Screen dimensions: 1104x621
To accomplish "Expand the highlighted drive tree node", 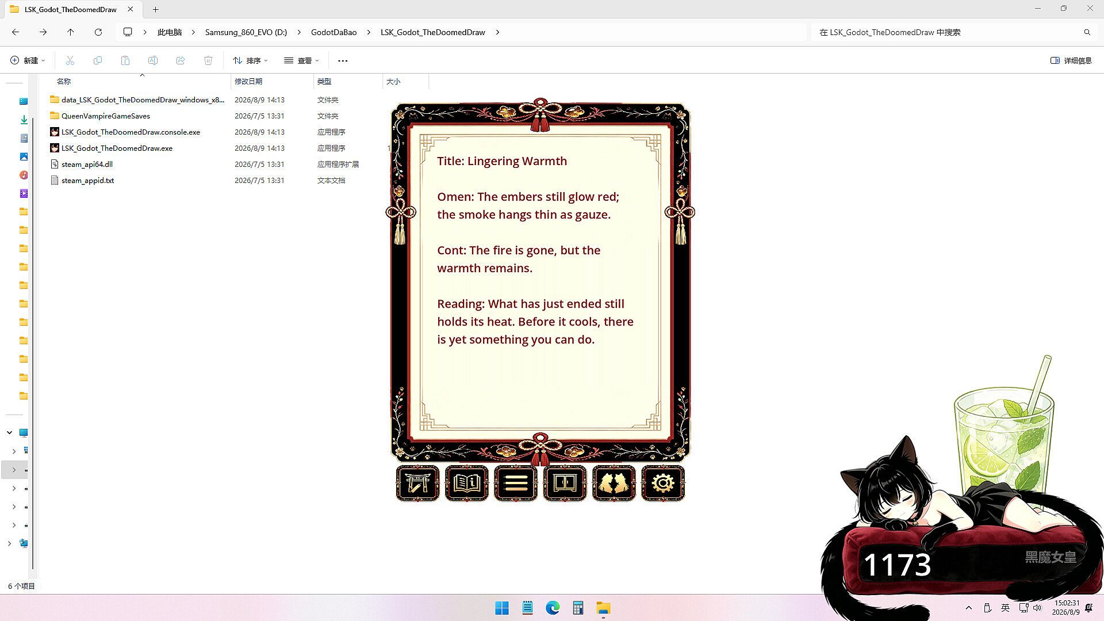I will tap(14, 470).
